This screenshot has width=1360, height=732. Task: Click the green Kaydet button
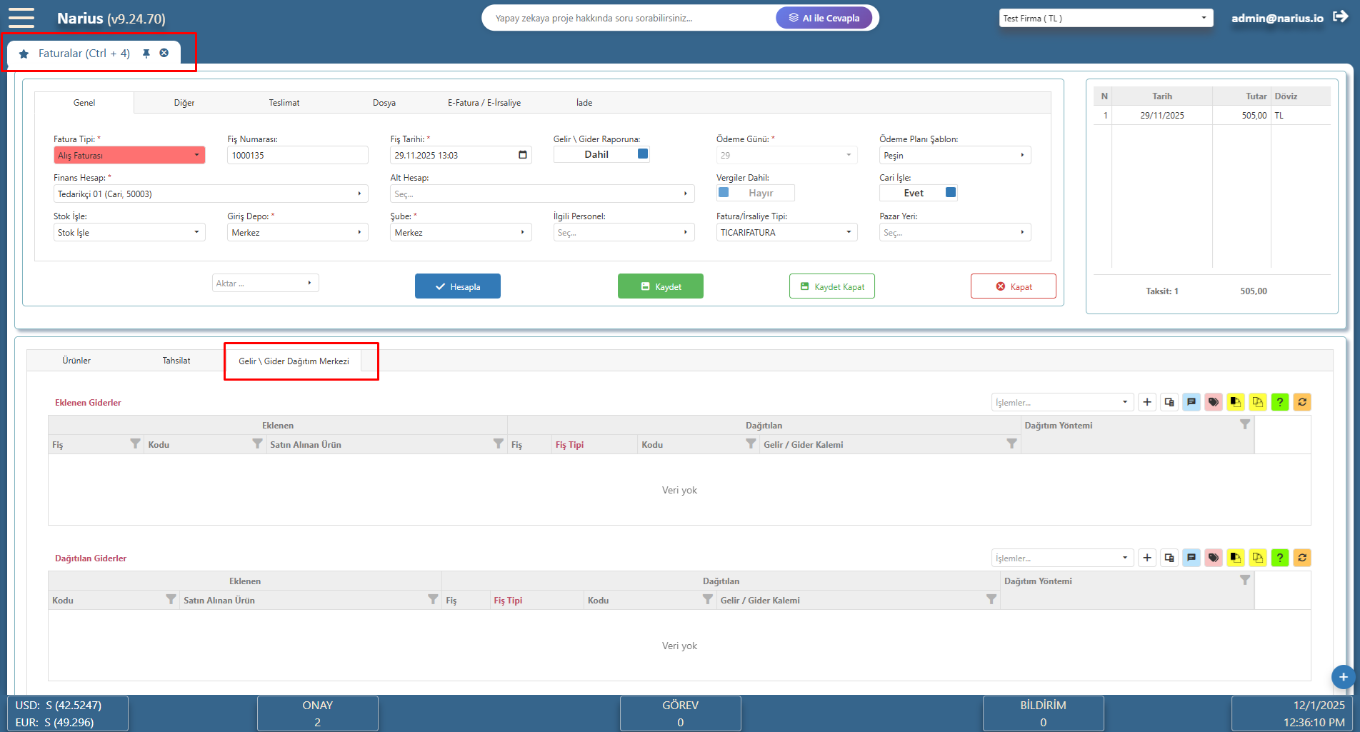[x=661, y=286]
